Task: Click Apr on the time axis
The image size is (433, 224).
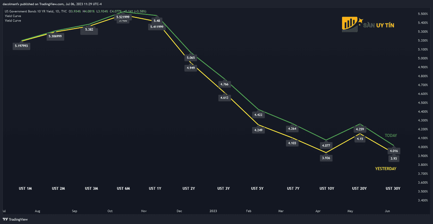Action: coord(318,211)
